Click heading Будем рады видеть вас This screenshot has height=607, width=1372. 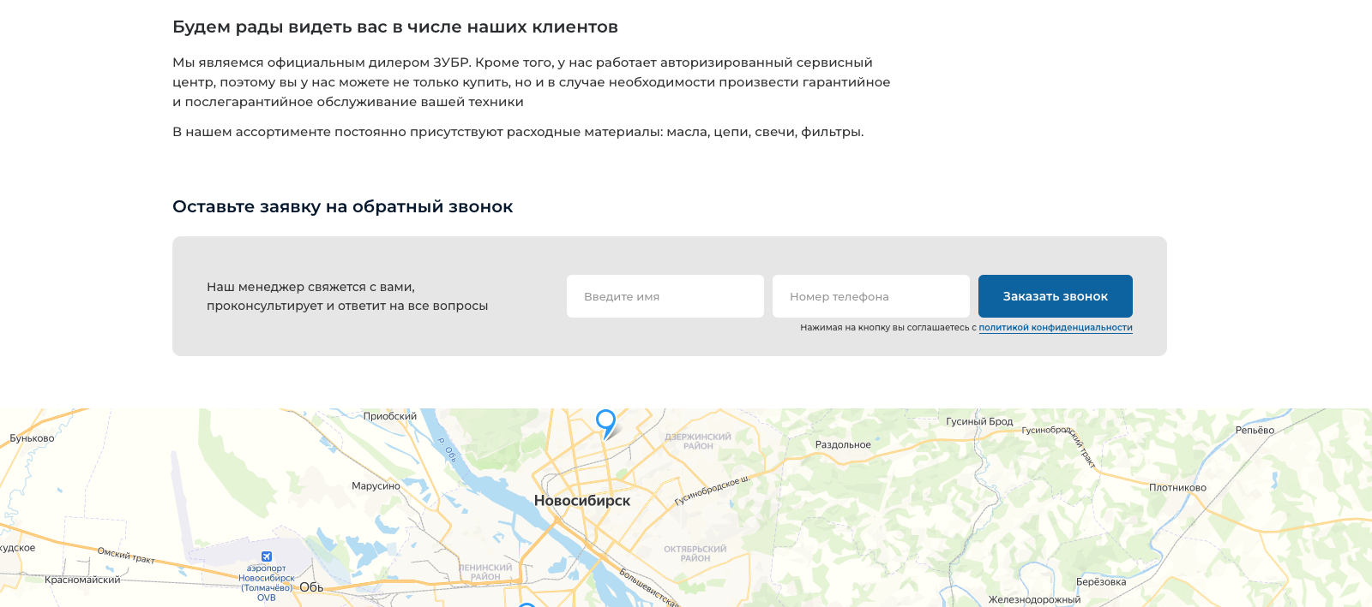[395, 27]
